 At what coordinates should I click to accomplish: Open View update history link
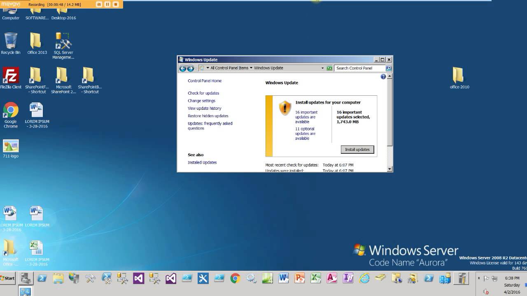204,109
